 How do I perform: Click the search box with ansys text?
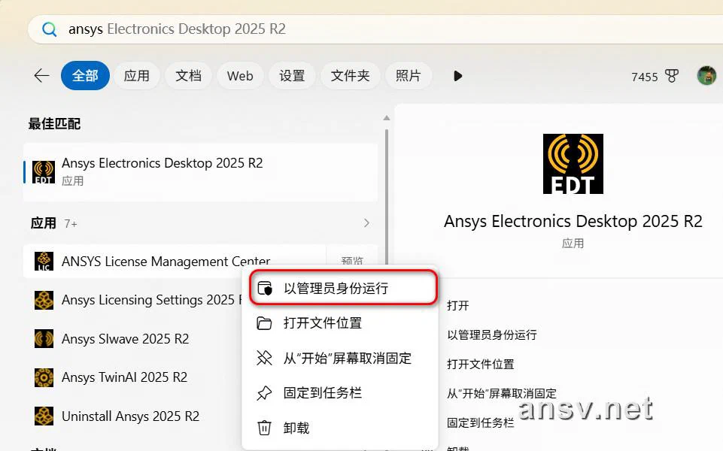(x=375, y=29)
